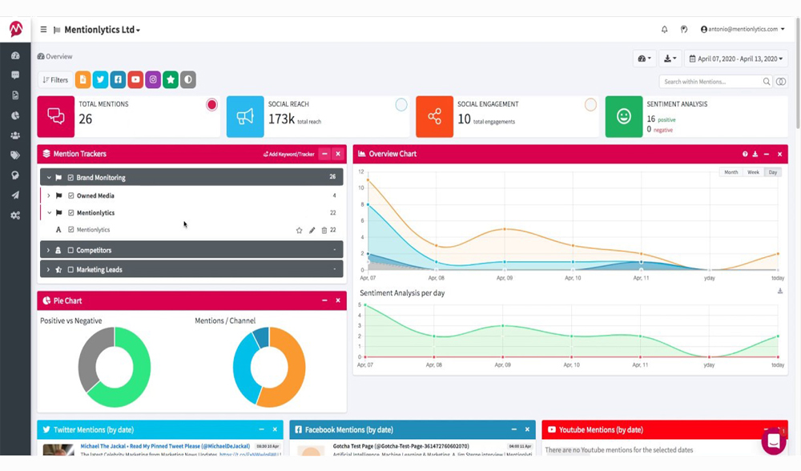Open the pie chart analytics sidebar icon
Image resolution: width=801 pixels, height=471 pixels.
point(15,115)
